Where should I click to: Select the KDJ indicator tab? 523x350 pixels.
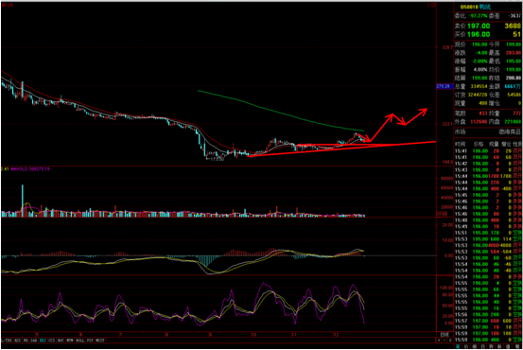(43, 341)
